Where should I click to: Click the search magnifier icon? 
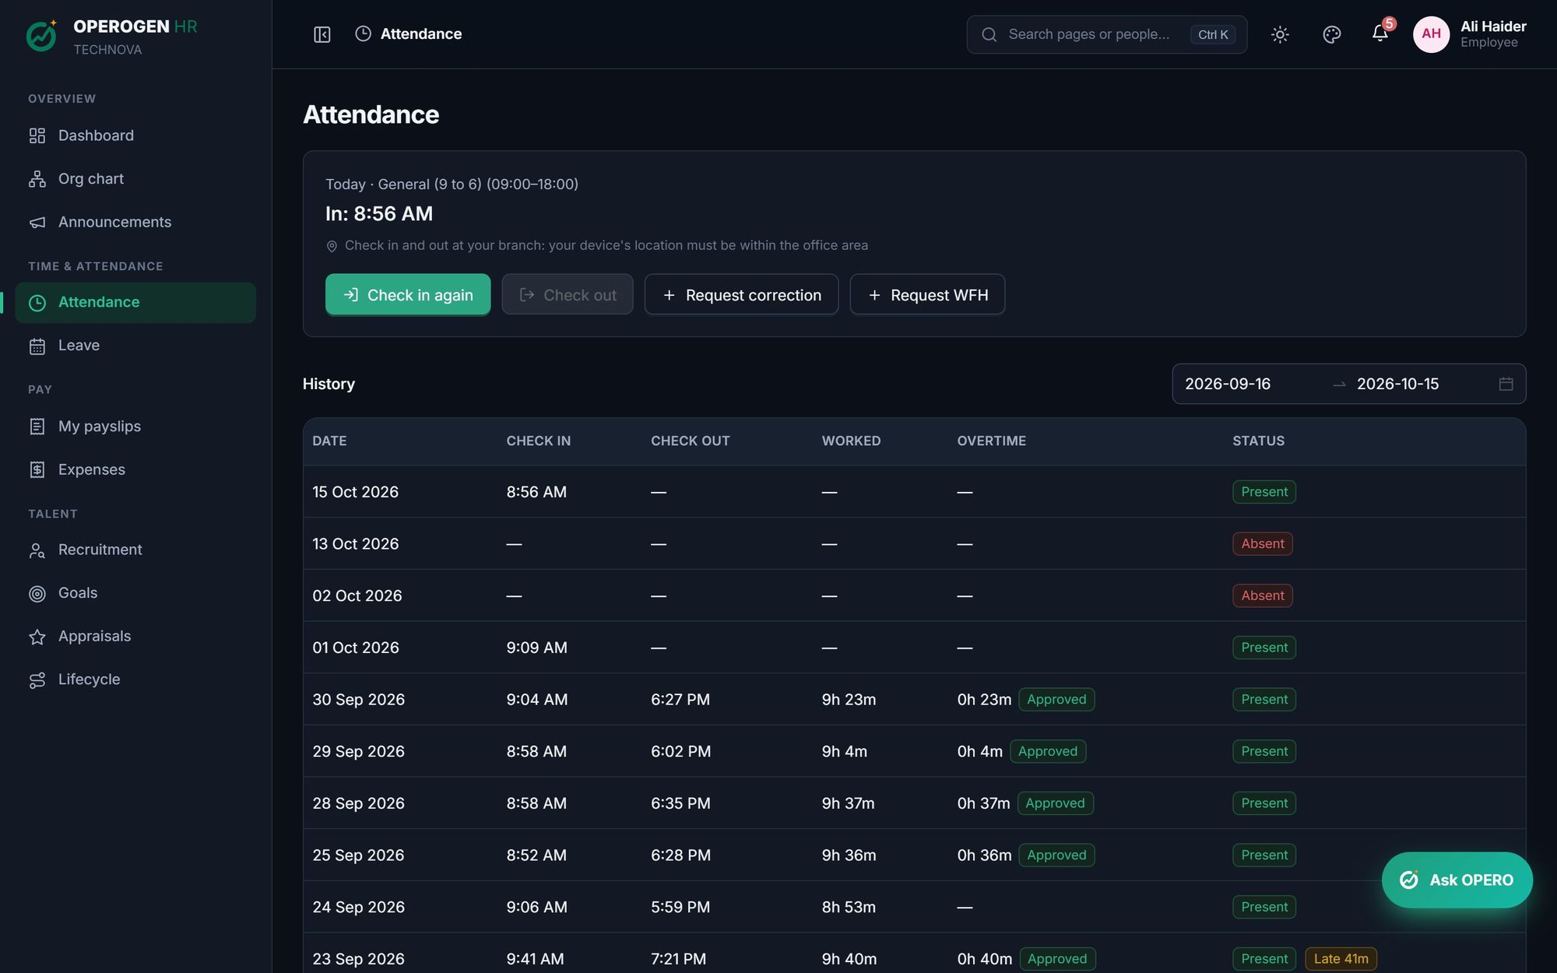tap(989, 34)
